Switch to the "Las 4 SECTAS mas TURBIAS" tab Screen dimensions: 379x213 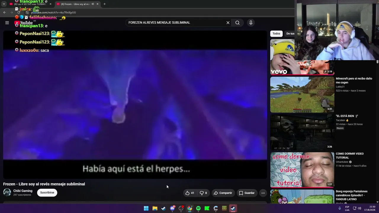point(30,4)
